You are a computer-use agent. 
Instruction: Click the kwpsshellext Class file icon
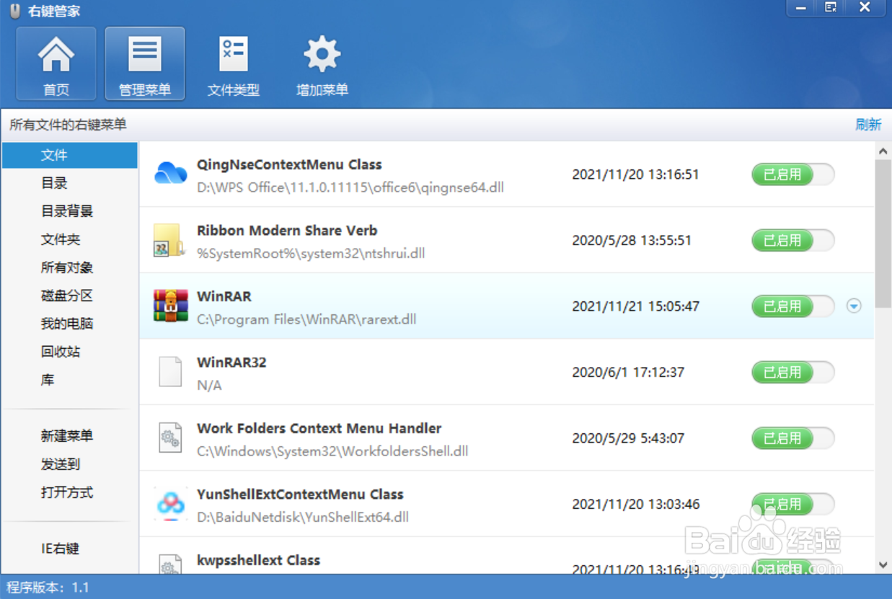point(170,564)
